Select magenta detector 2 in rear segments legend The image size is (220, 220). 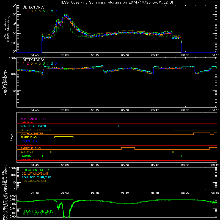(x=28, y=64)
